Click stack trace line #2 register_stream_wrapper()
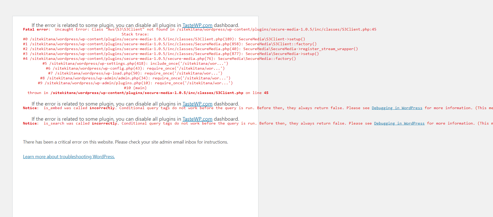Image resolution: width=493 pixels, height=217 pixels. click(190, 49)
